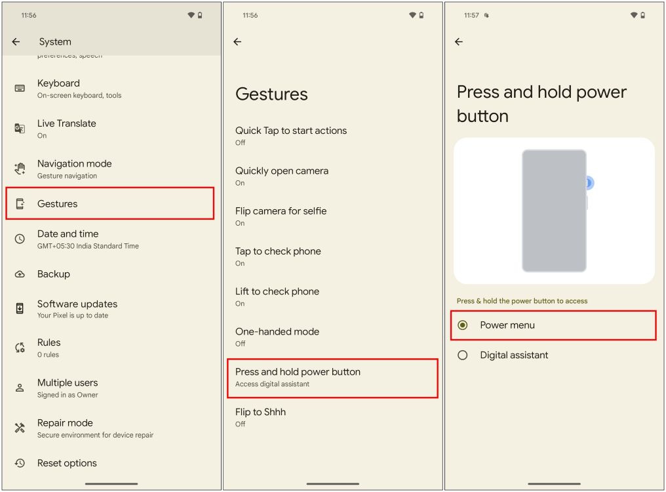666x492 pixels.
Task: Tap the Software updates icon
Action: pos(20,308)
